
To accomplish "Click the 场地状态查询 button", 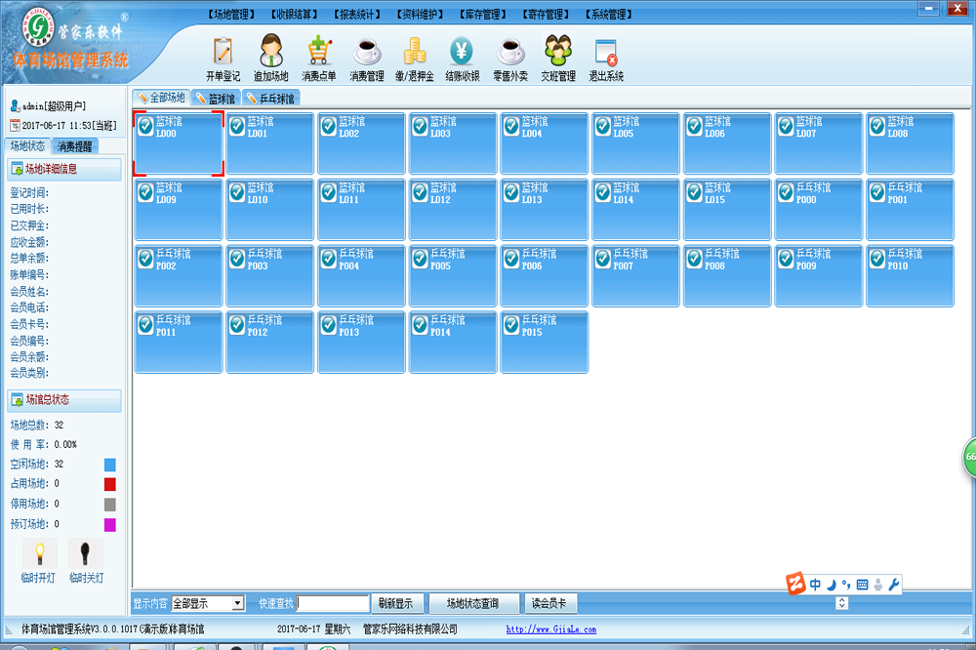I will (473, 603).
